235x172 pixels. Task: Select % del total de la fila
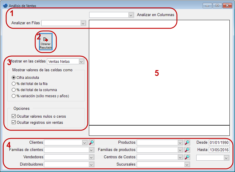pos(13,84)
